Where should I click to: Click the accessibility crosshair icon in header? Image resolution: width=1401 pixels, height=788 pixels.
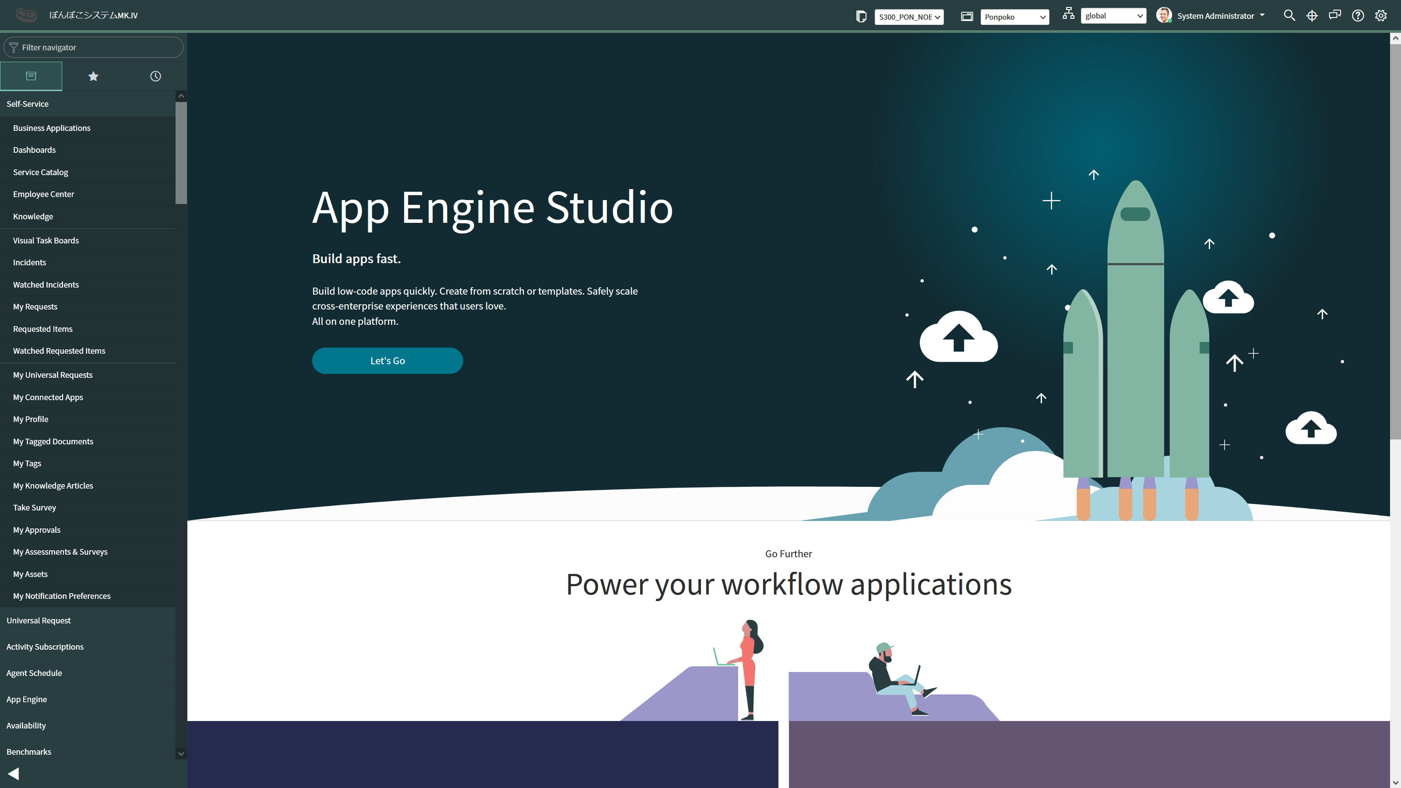[x=1312, y=16]
